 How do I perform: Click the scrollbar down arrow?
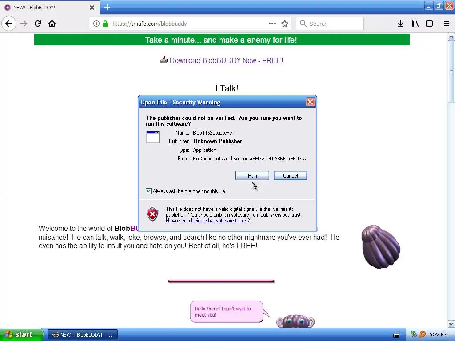pyautogui.click(x=451, y=324)
